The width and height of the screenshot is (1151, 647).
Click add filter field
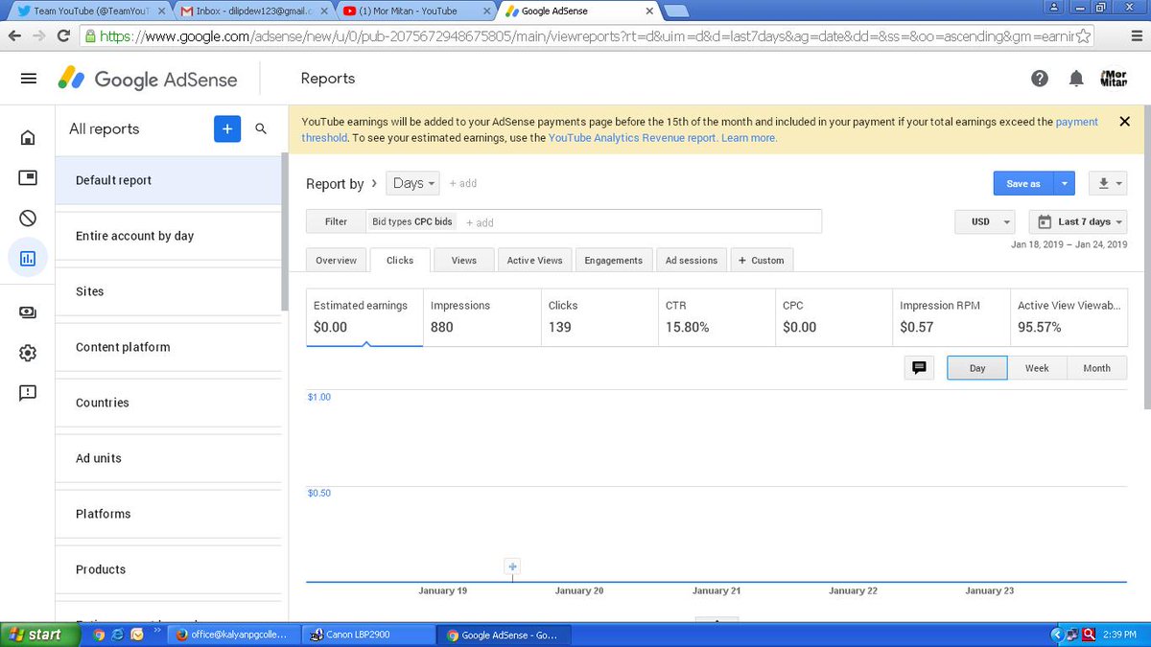click(480, 222)
